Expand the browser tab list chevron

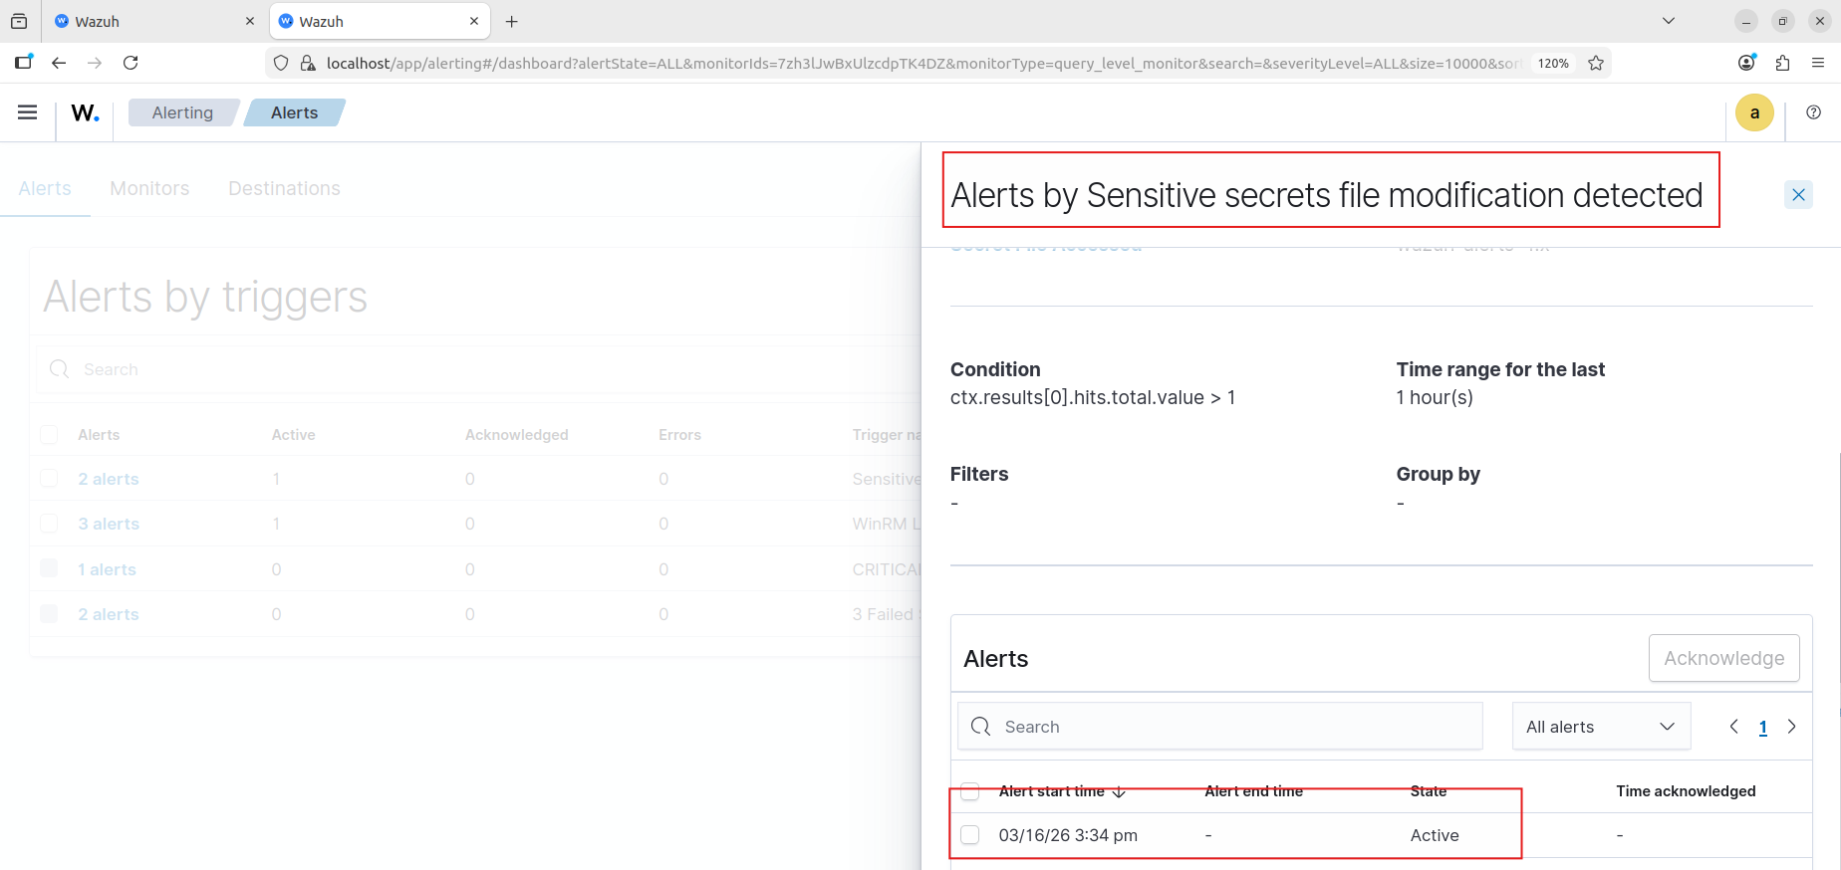coord(1669,21)
